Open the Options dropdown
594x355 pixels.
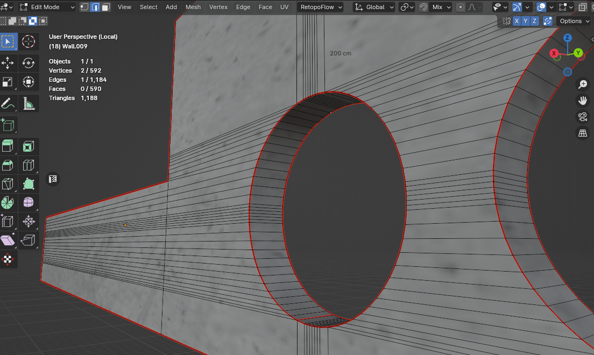click(x=575, y=21)
